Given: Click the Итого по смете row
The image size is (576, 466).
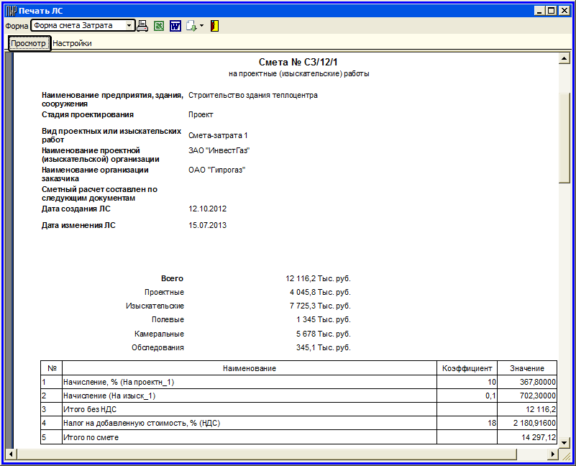Looking at the screenshot, I should pyautogui.click(x=249, y=437).
